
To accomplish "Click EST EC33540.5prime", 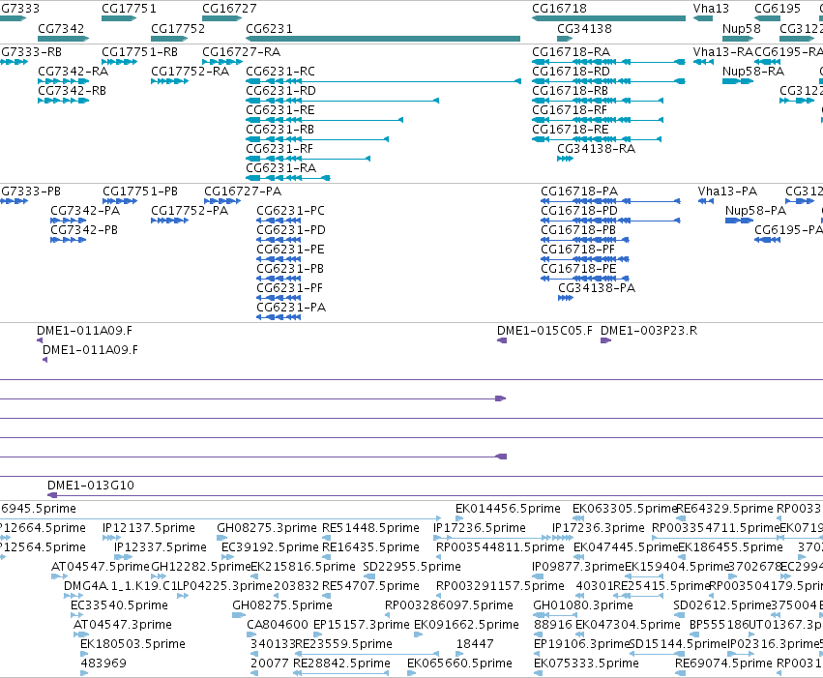I will 119,605.
